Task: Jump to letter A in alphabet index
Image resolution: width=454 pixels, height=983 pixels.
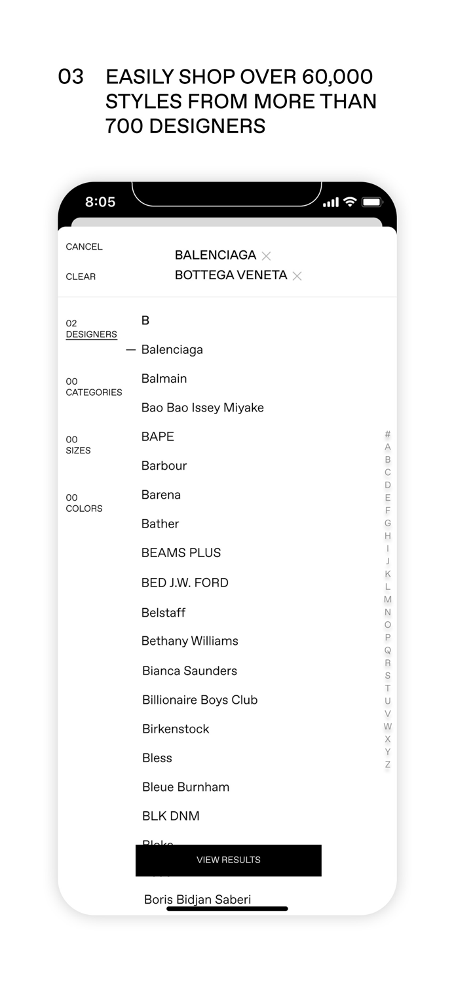Action: (x=387, y=448)
